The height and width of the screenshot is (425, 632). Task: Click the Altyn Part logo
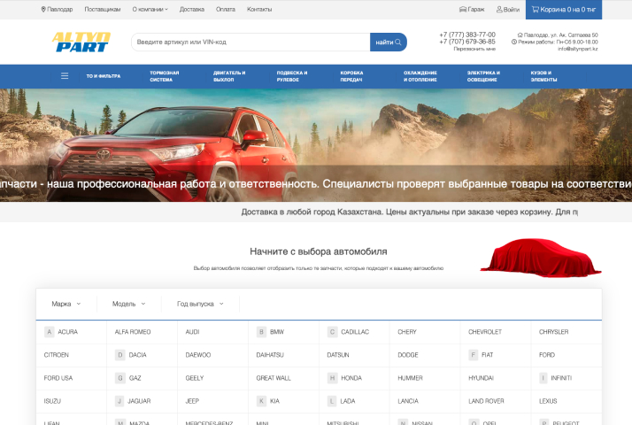click(81, 42)
